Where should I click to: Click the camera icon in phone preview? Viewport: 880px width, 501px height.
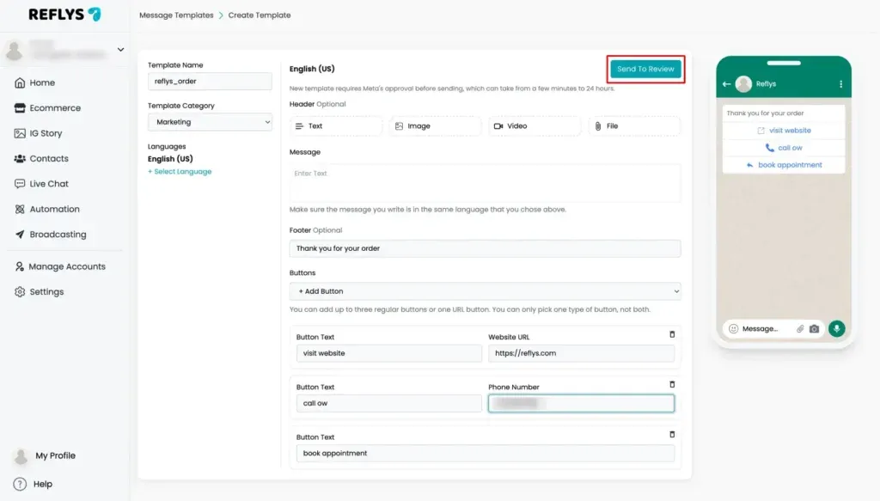(814, 329)
